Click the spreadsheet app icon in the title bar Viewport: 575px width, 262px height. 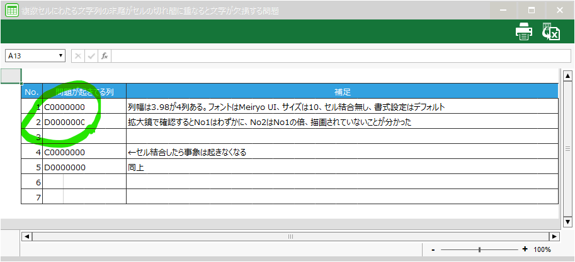click(x=11, y=11)
